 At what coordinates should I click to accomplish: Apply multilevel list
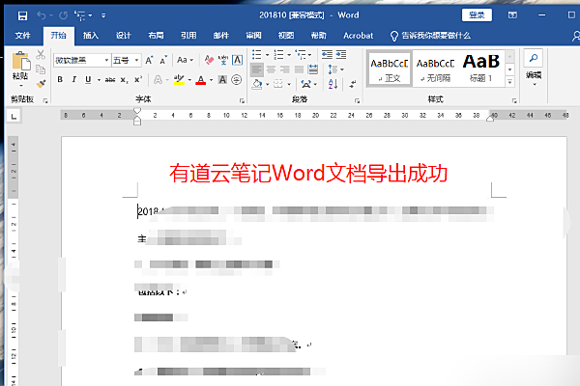tap(301, 55)
